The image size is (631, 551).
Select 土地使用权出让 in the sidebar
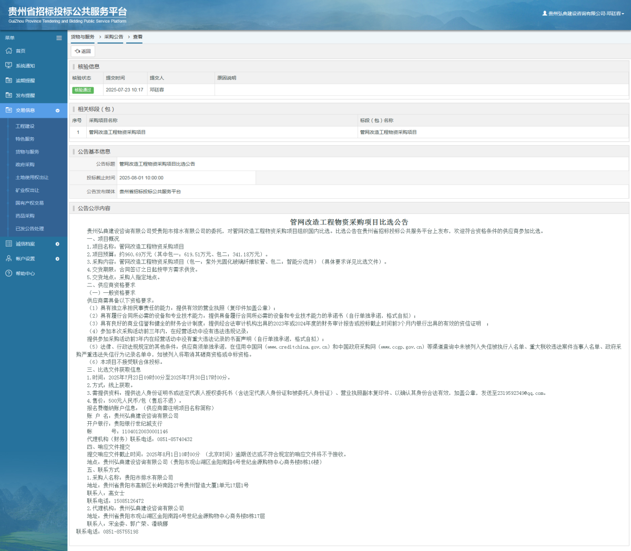coord(32,178)
